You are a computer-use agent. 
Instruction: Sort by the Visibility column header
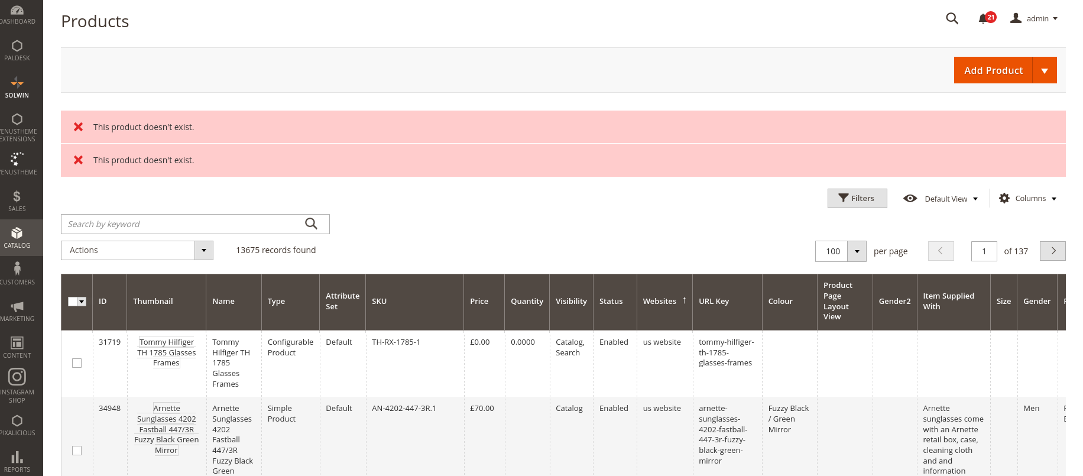pos(571,302)
